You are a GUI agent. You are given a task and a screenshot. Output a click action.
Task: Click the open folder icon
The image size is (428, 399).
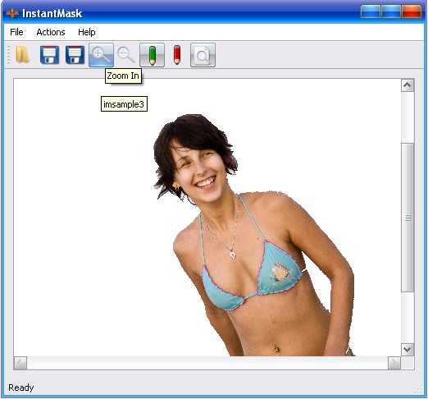[x=22, y=55]
